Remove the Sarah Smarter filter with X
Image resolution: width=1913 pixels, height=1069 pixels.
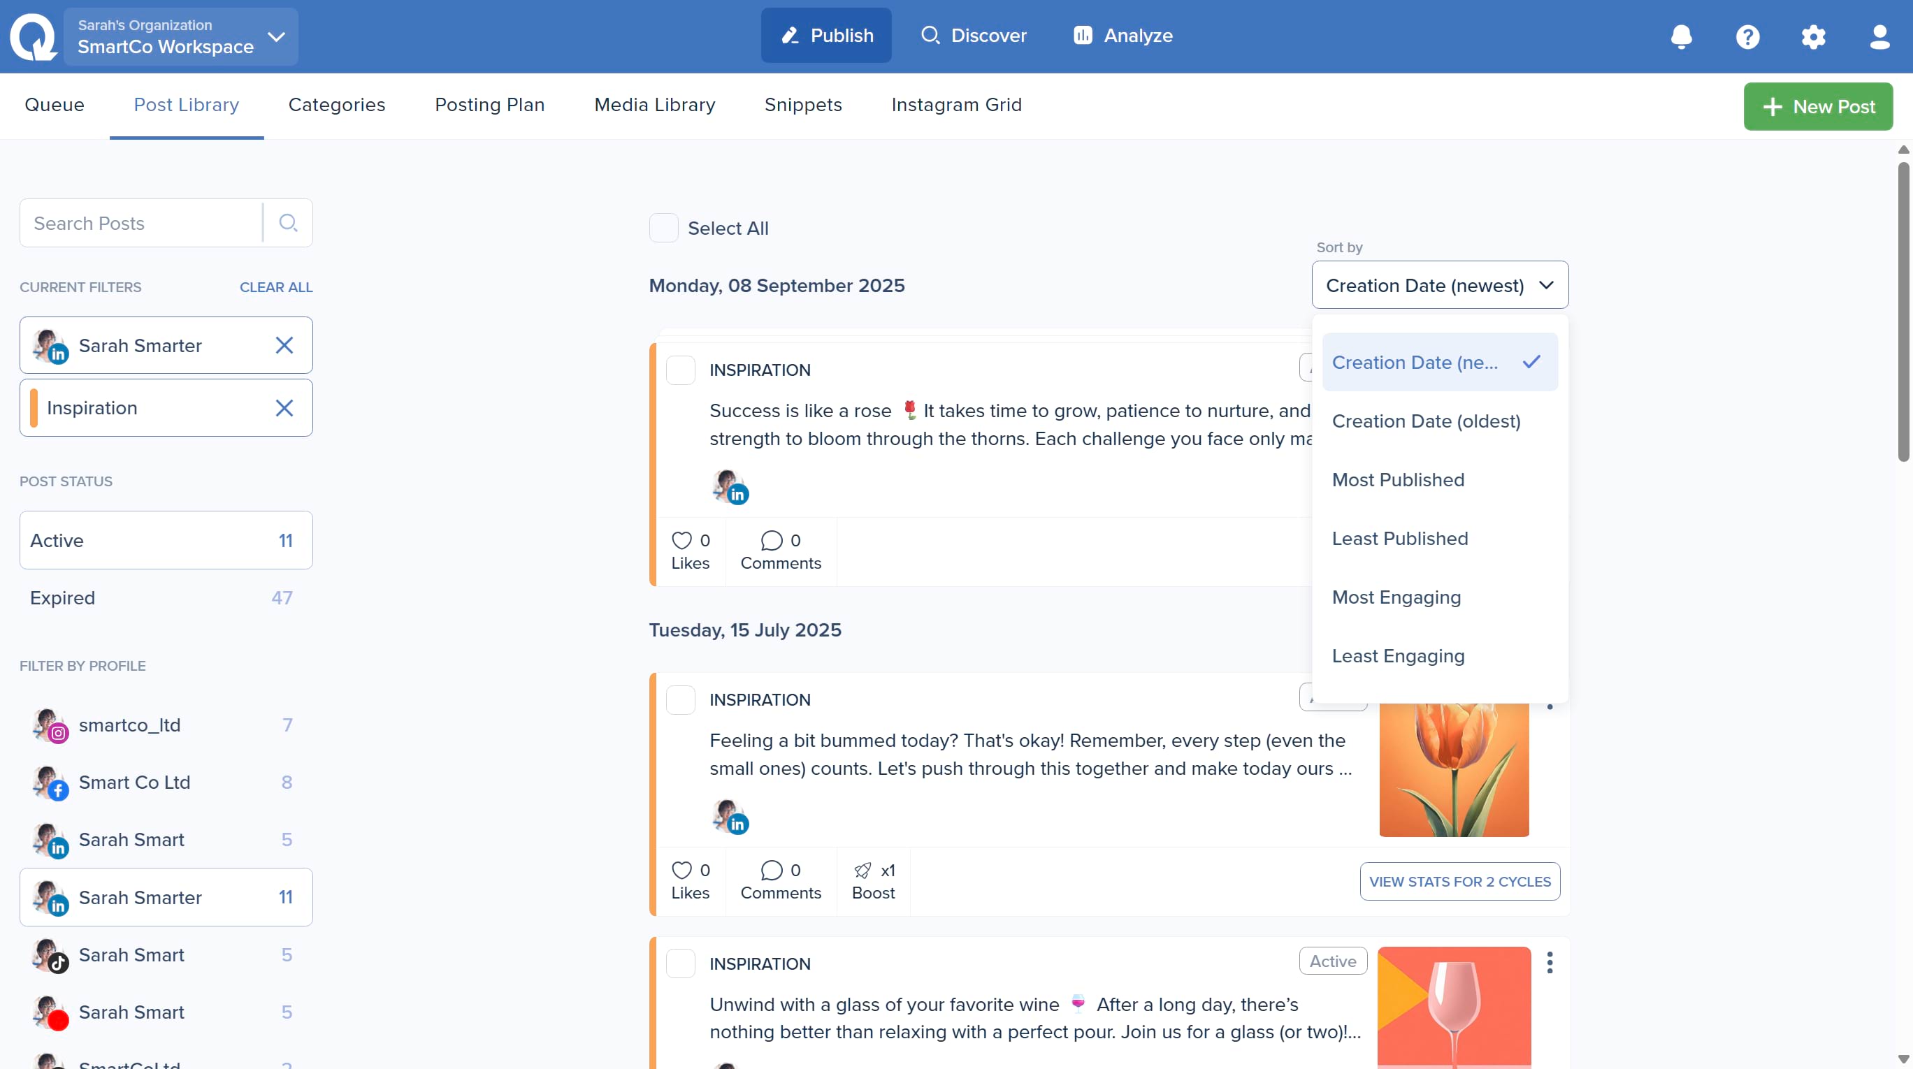284,345
